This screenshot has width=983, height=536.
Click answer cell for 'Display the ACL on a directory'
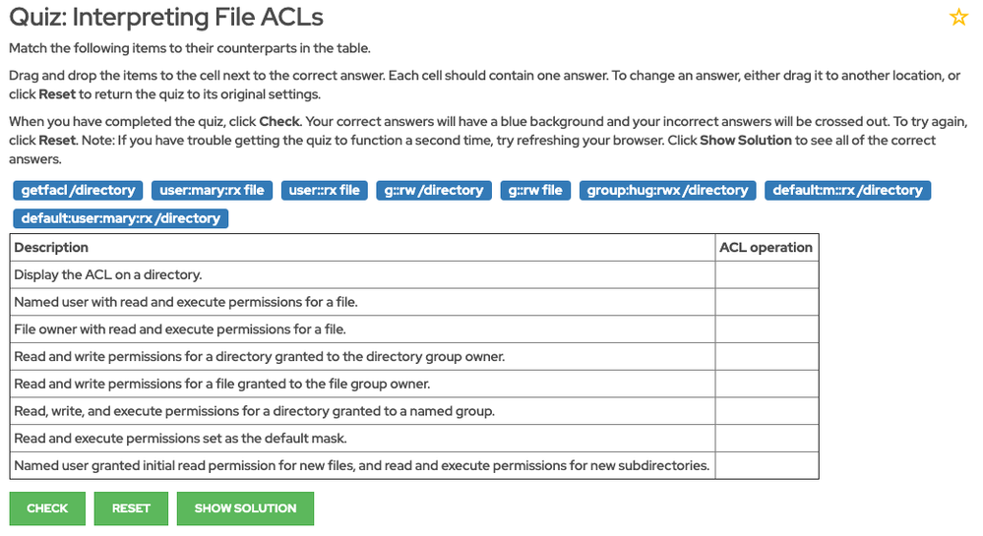[767, 275]
